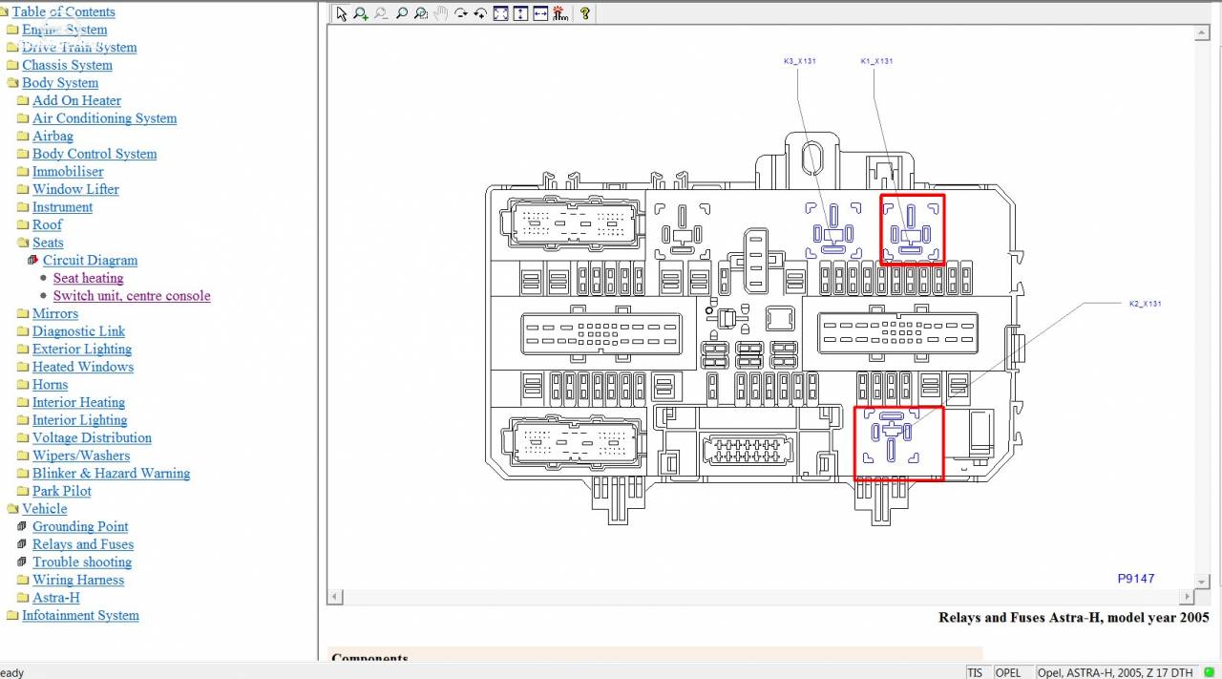Screen dimensions: 1222x679
Task: Open the Blinker & Hazard Warning link
Action: pos(111,474)
